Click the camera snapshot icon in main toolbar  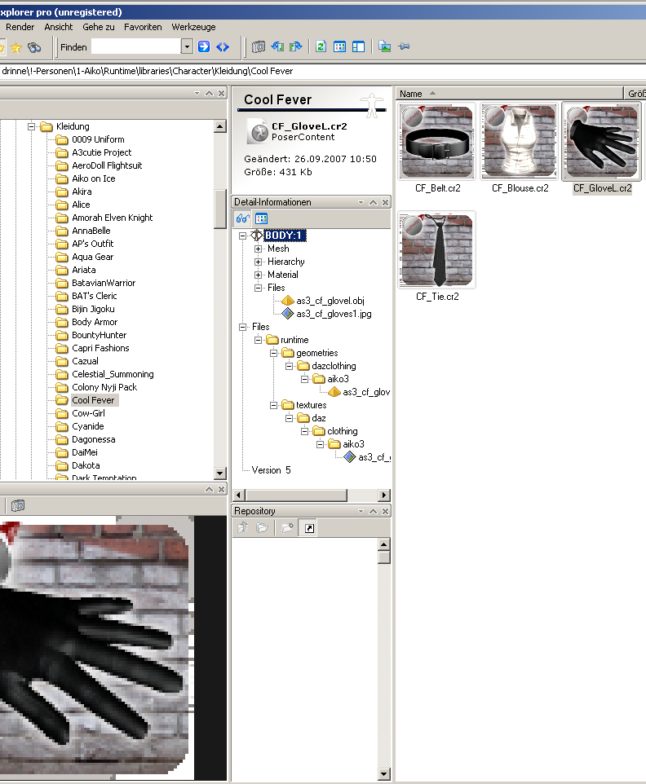pos(259,47)
